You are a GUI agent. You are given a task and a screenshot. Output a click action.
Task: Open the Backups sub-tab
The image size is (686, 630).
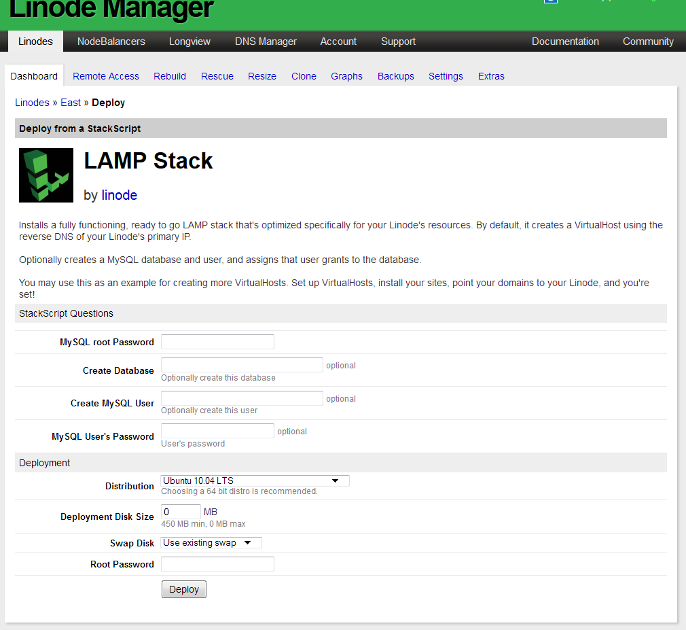point(395,75)
